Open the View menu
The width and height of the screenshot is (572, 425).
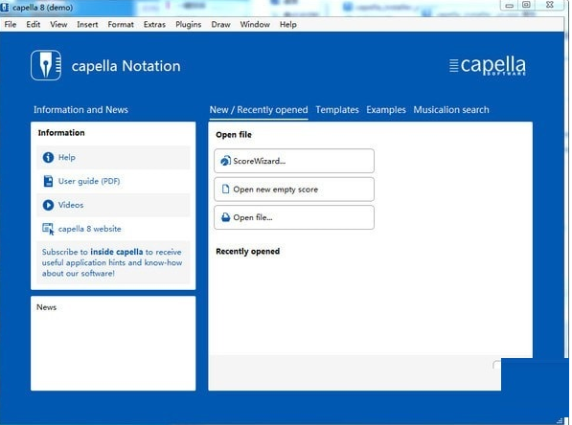(x=58, y=25)
